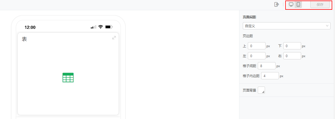Click the phone Wi-Fi status icon

coord(101,27)
